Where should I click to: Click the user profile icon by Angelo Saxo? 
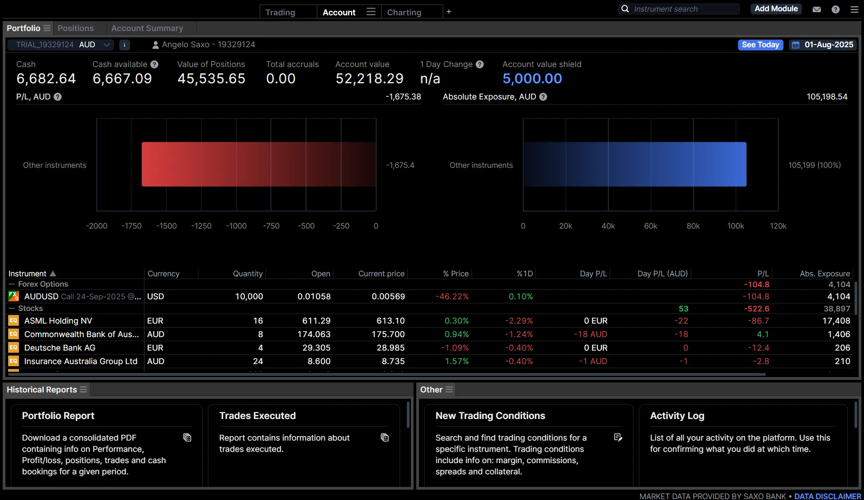tap(156, 45)
